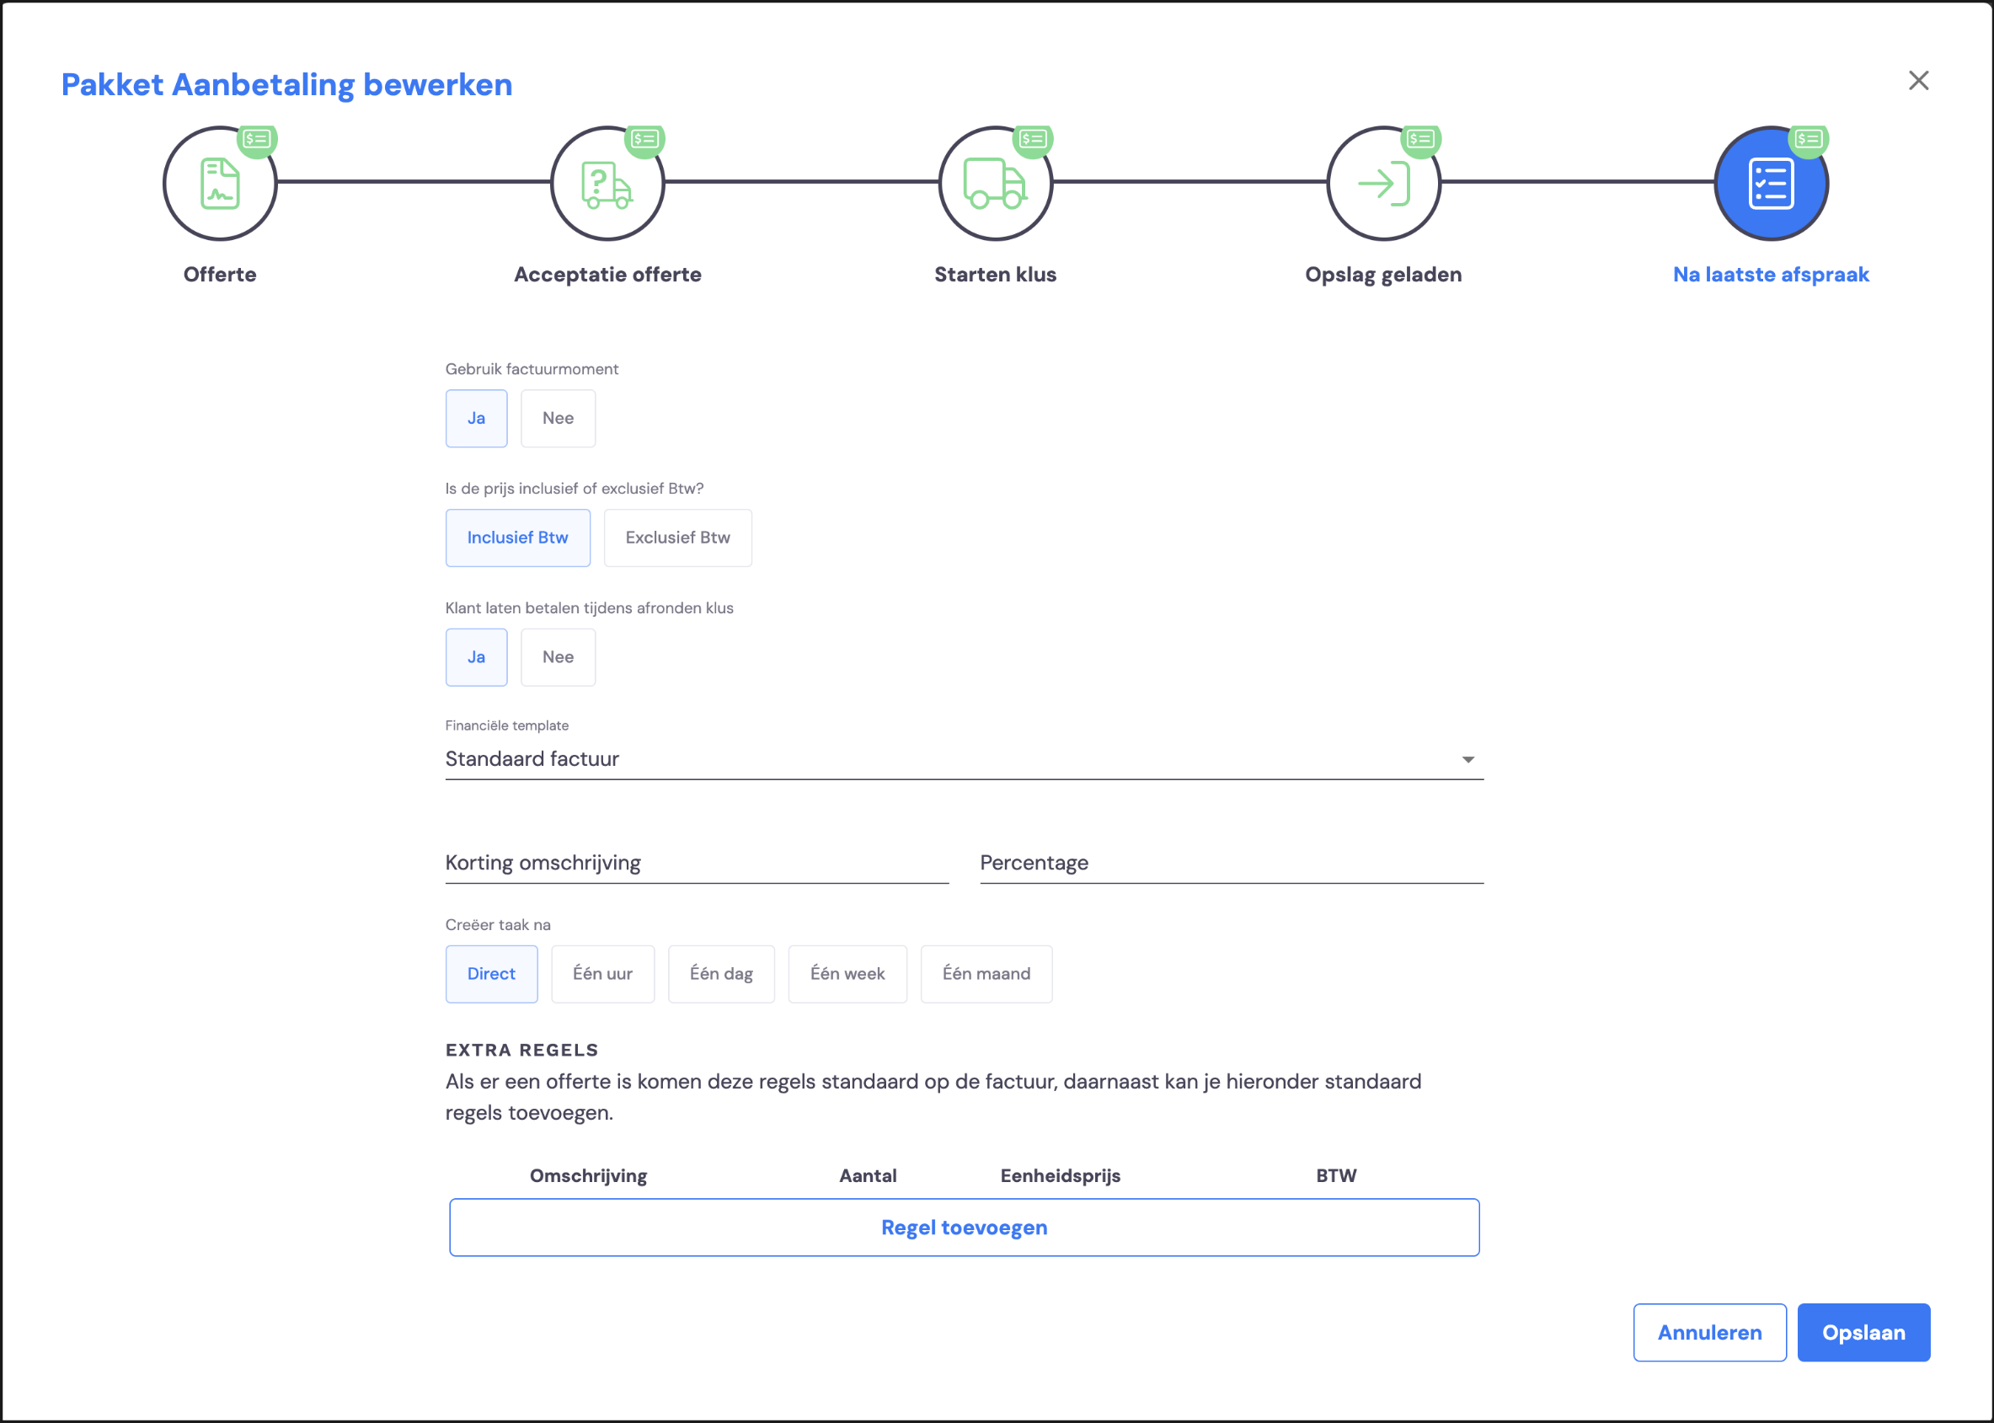Click the invoice badge on the Offerte step

257,139
